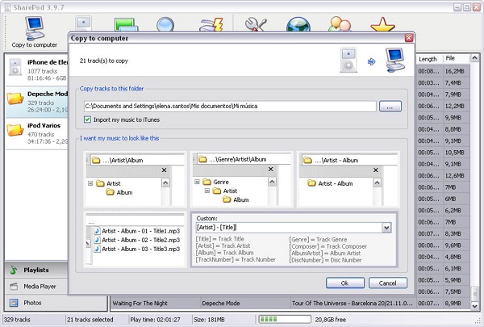Confirm with the Ok button
Image resolution: width=484 pixels, height=327 pixels.
coord(344,283)
